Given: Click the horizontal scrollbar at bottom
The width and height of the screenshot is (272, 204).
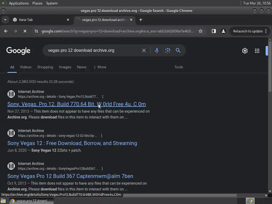Looking at the screenshot, I should (180, 195).
